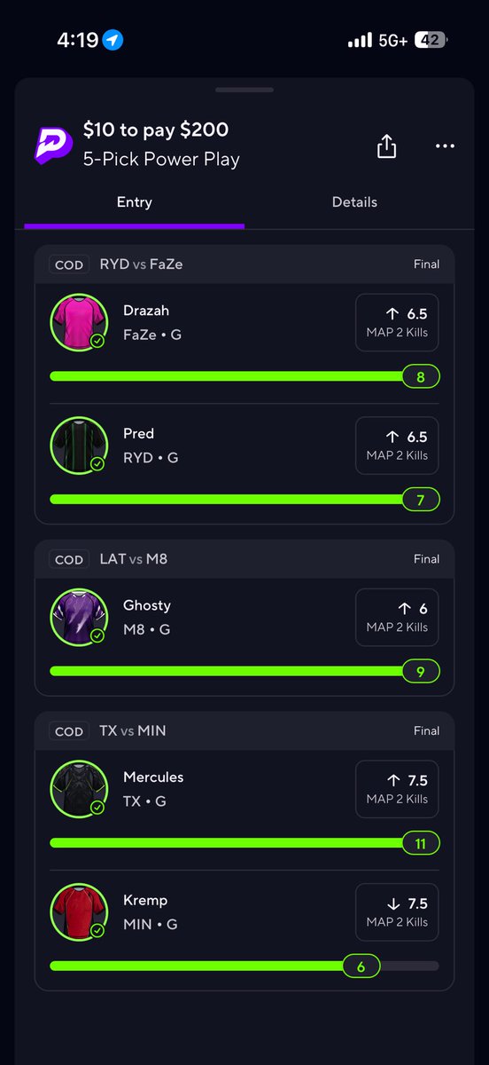Open the TX vs MIN match header
Image resolution: width=489 pixels, height=1065 pixels.
point(244,731)
